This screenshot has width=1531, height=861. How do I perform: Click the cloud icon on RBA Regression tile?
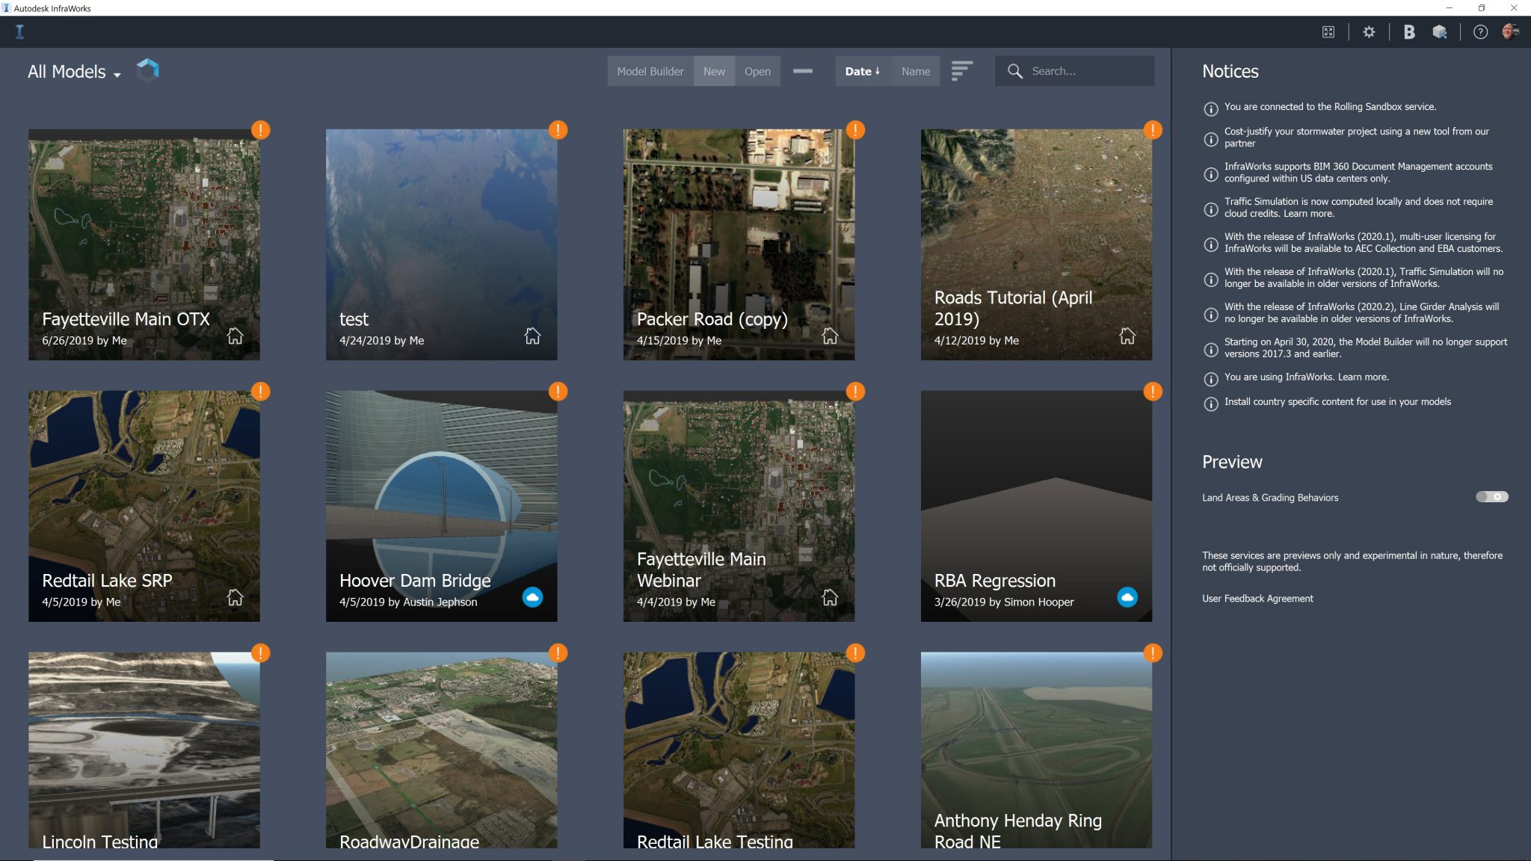pos(1127,597)
